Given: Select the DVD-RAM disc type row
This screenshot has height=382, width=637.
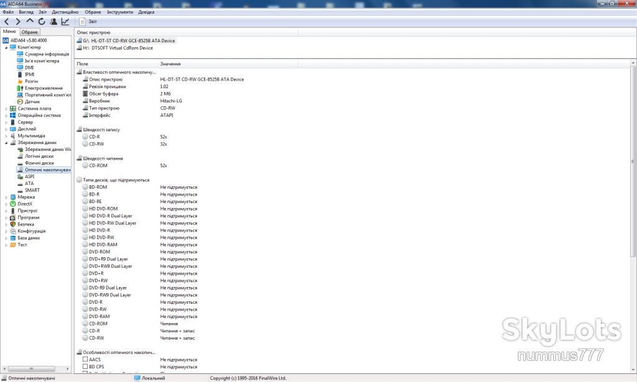Looking at the screenshot, I should (140, 317).
